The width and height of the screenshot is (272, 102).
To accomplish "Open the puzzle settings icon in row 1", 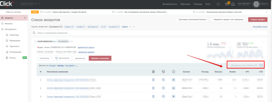I will pyautogui.click(x=163, y=80).
